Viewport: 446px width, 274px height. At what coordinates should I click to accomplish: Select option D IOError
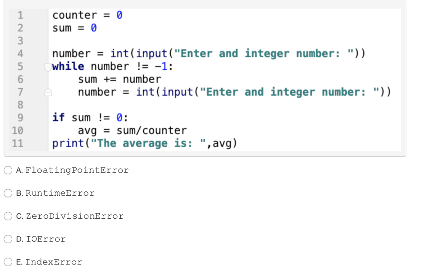8,239
